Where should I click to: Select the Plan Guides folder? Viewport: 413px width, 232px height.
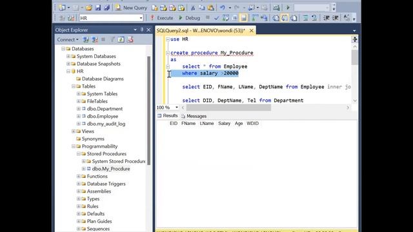coord(99,221)
